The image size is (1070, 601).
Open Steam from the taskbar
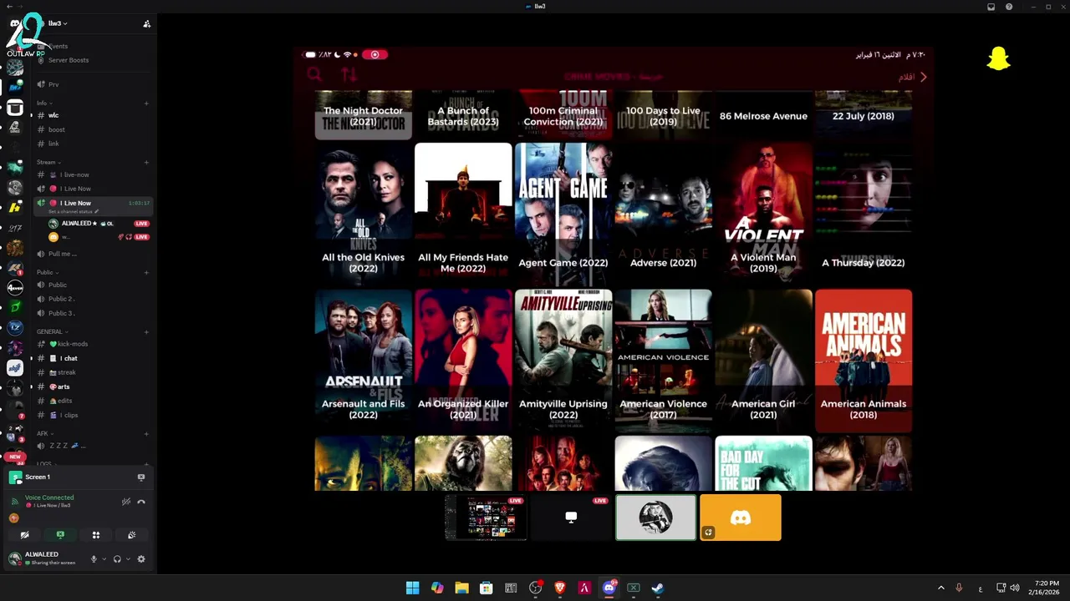tap(658, 588)
